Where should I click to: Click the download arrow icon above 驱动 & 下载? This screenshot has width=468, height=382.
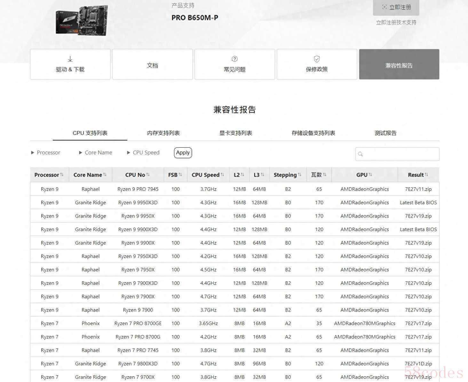(70, 59)
